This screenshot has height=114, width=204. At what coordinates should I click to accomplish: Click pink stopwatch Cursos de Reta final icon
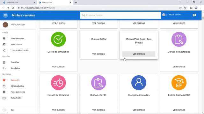pyautogui.click(x=58, y=83)
